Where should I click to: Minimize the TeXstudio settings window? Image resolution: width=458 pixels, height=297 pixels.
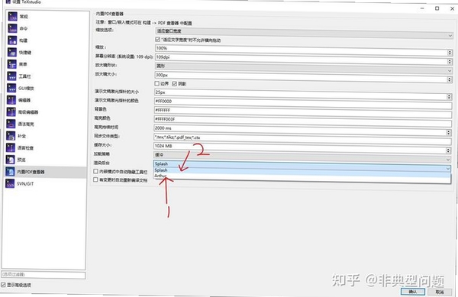coord(422,8)
